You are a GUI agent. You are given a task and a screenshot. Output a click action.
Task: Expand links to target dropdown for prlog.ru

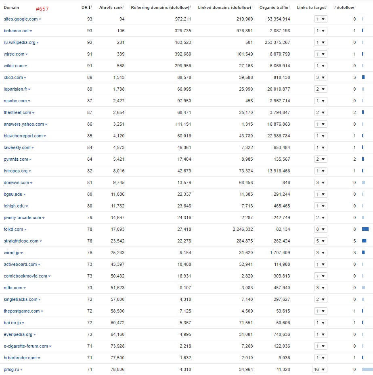coord(320,369)
